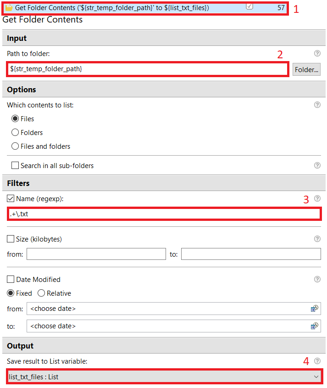Click help icon for Date Modified
The width and height of the screenshot is (327, 388).
click(317, 279)
